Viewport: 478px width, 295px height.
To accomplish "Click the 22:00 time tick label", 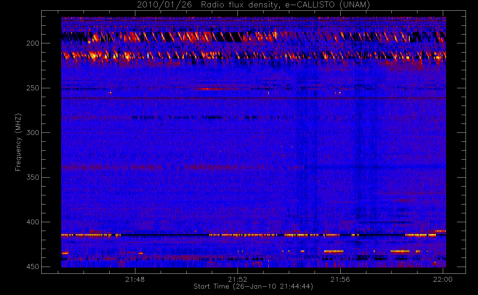I will click(443, 279).
